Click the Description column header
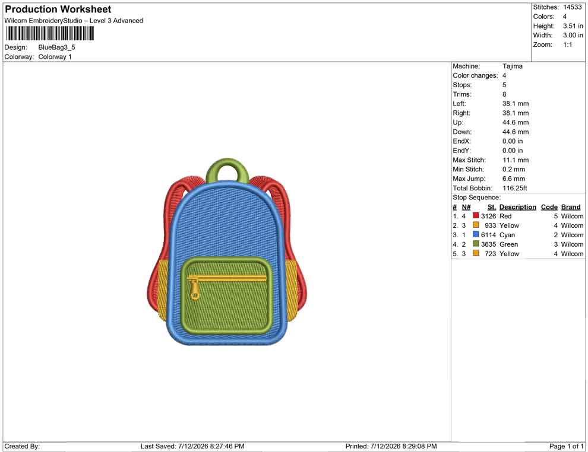This screenshot has width=588, height=452. 517,207
